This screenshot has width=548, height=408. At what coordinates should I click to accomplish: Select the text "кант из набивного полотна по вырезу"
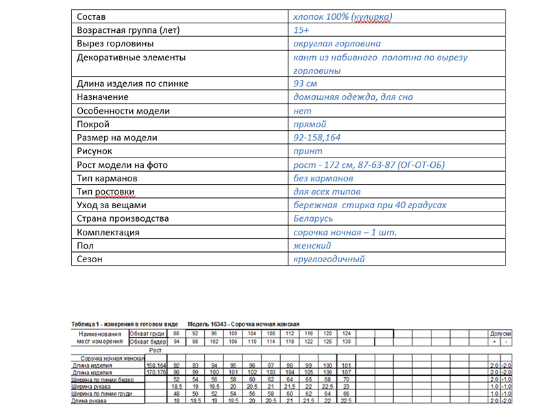[x=380, y=58]
